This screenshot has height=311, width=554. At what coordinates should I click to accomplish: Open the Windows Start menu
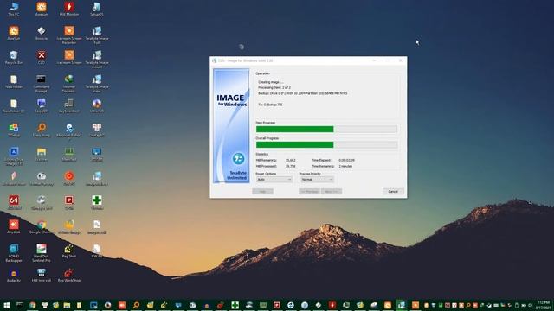[x=6, y=305]
